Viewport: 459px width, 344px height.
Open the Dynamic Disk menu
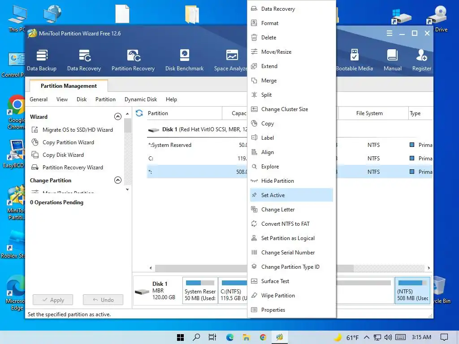140,99
